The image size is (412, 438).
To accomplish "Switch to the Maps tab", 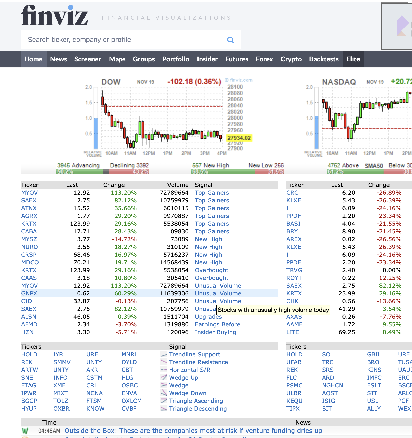I will [117, 59].
